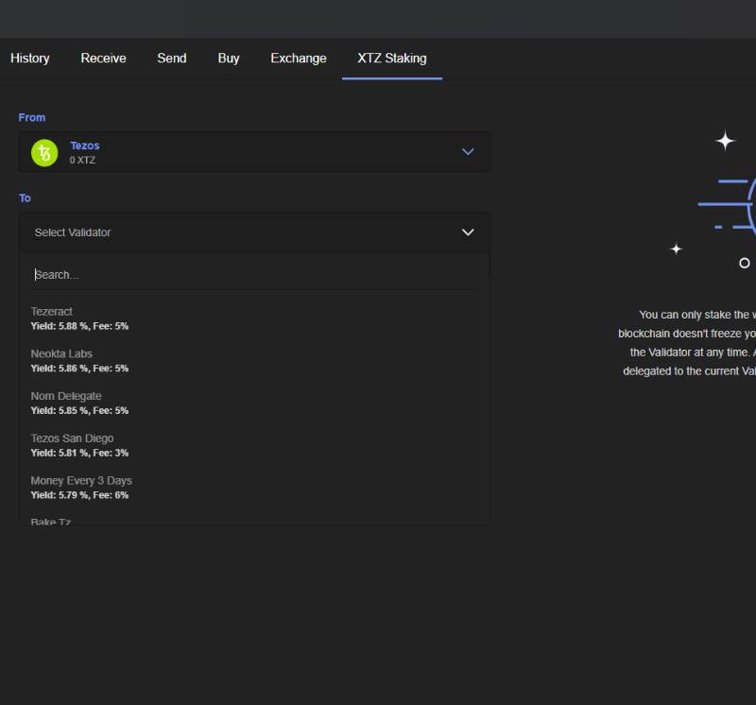Pick the Nom Delegate validator
This screenshot has height=705, width=756.
click(66, 396)
